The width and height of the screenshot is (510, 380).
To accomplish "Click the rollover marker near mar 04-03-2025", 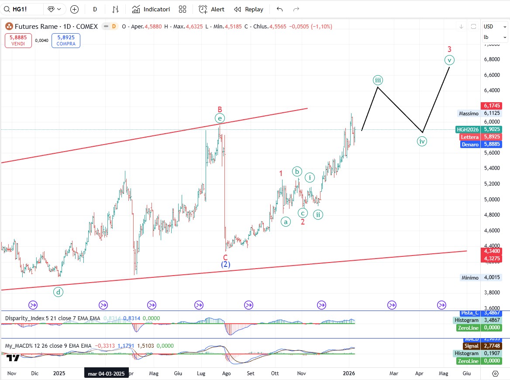I will tap(103, 305).
